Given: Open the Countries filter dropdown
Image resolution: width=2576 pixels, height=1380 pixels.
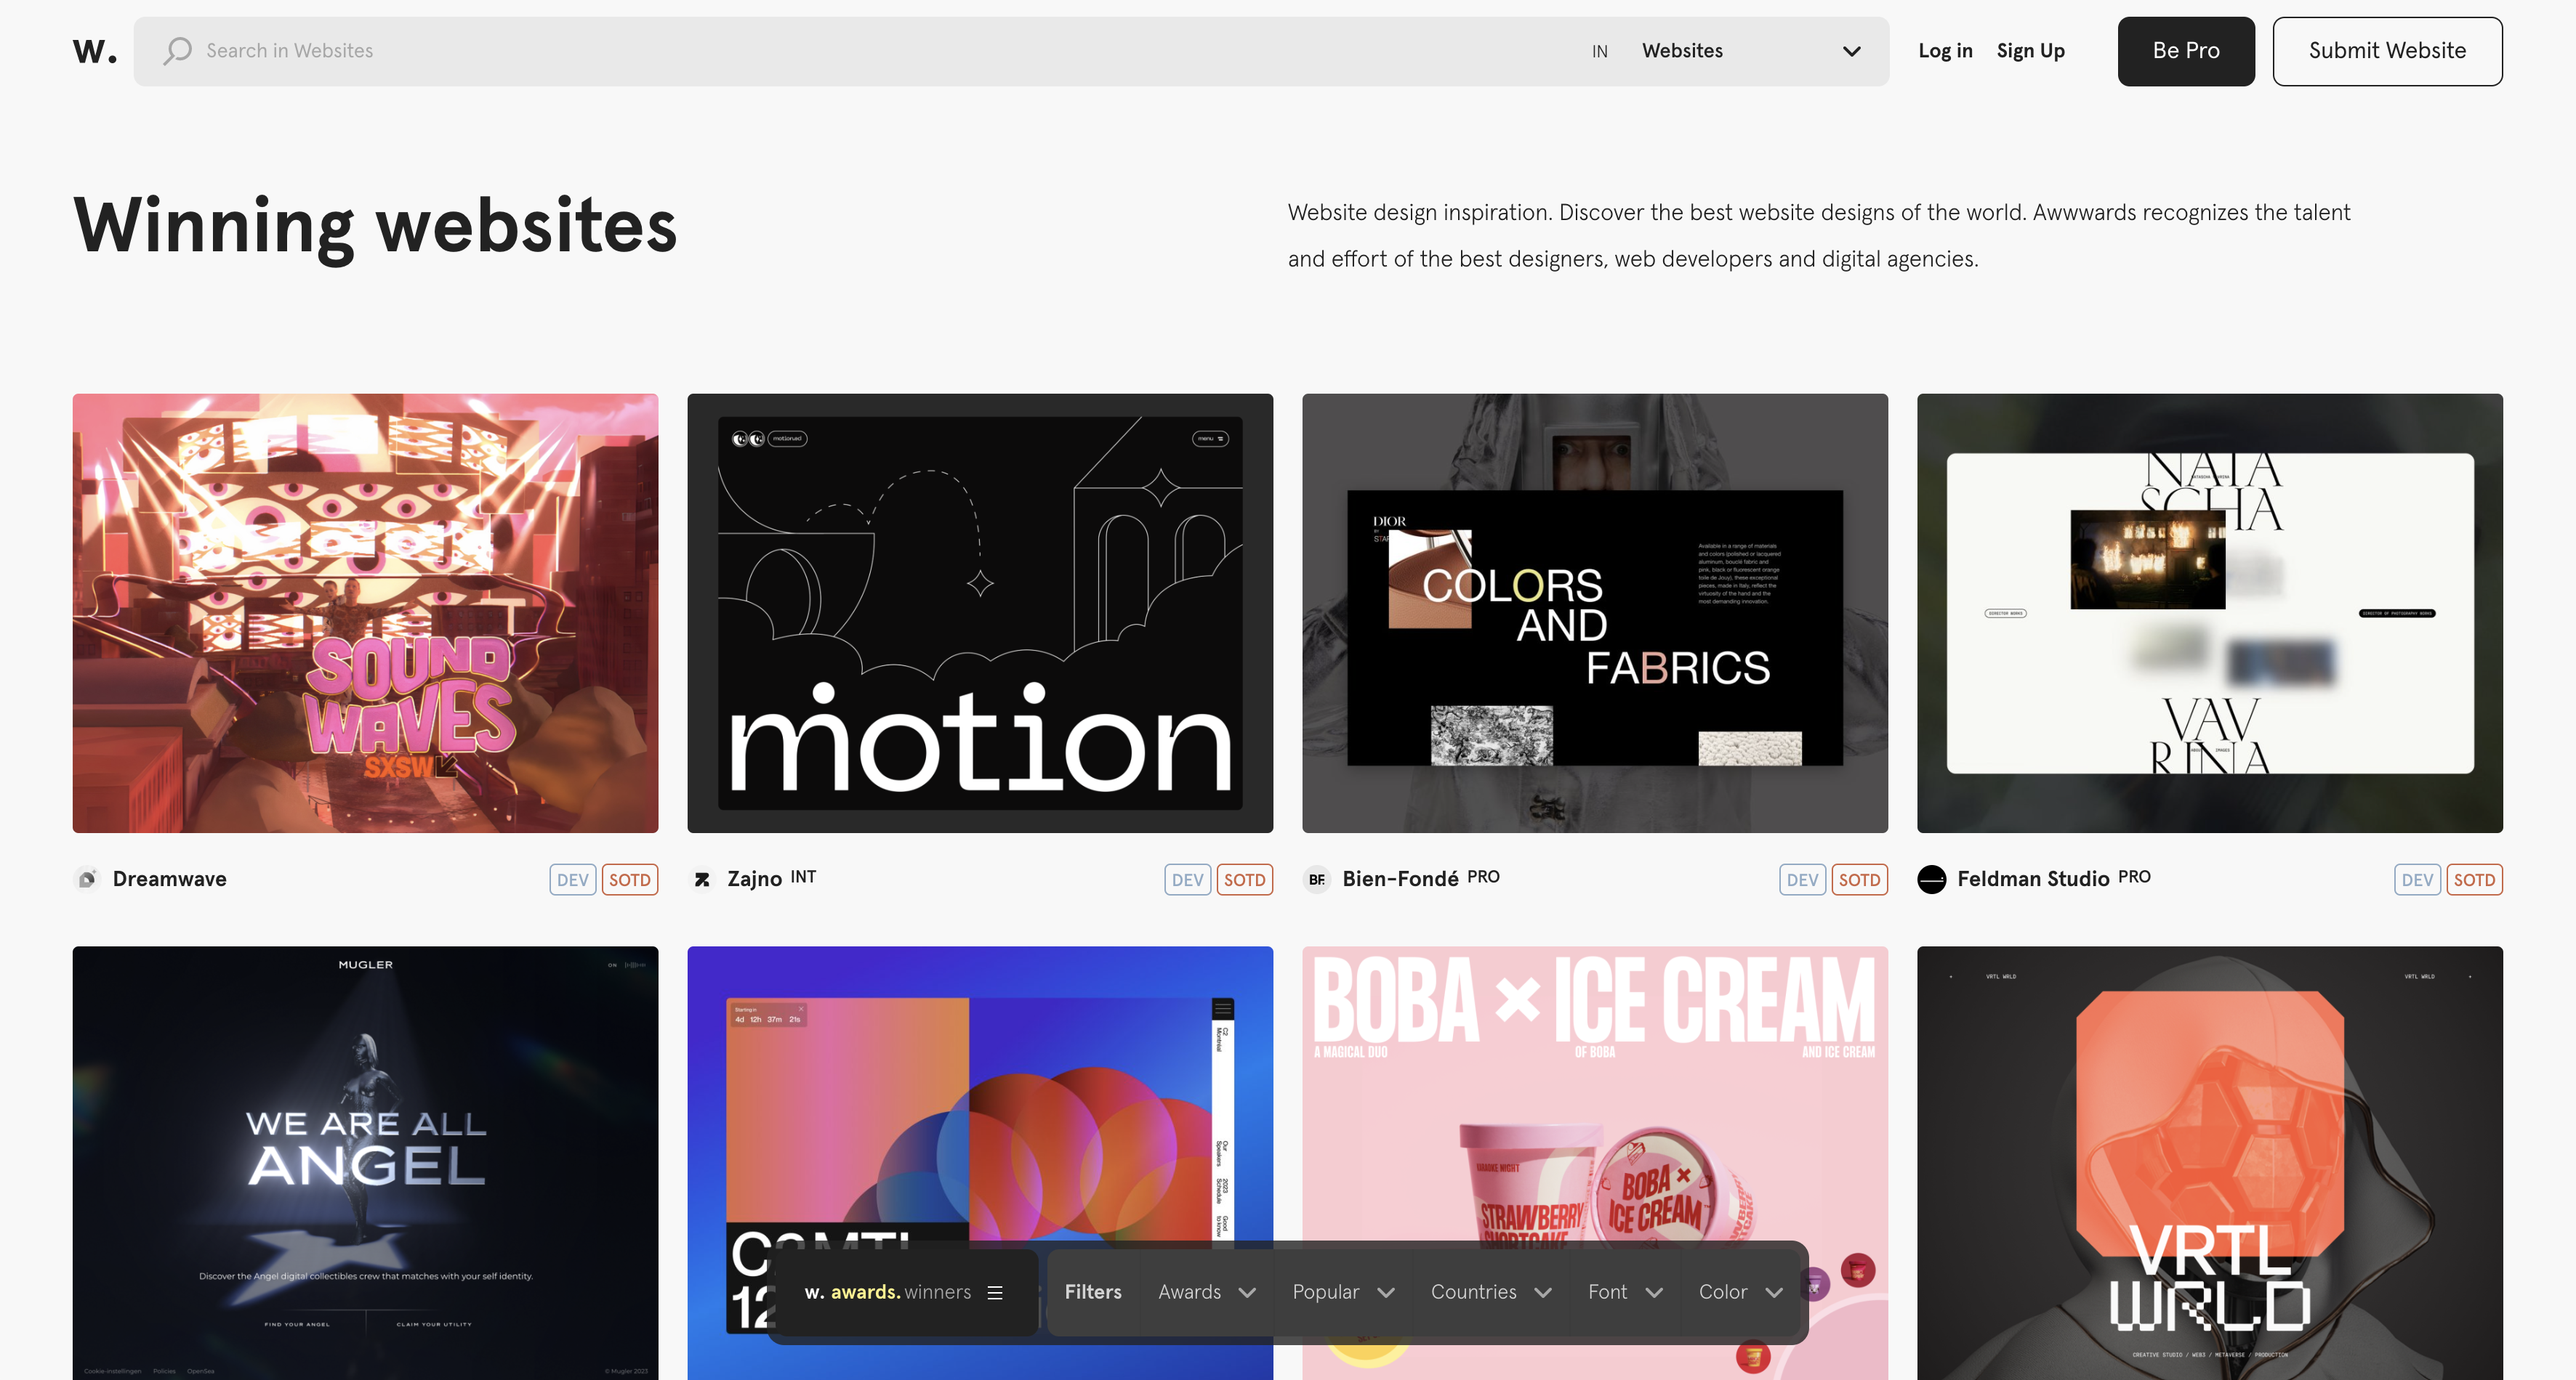Looking at the screenshot, I should [x=1491, y=1292].
